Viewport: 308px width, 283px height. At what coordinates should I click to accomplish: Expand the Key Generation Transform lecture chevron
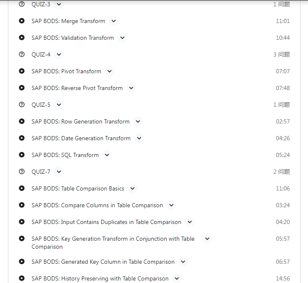[207, 239]
